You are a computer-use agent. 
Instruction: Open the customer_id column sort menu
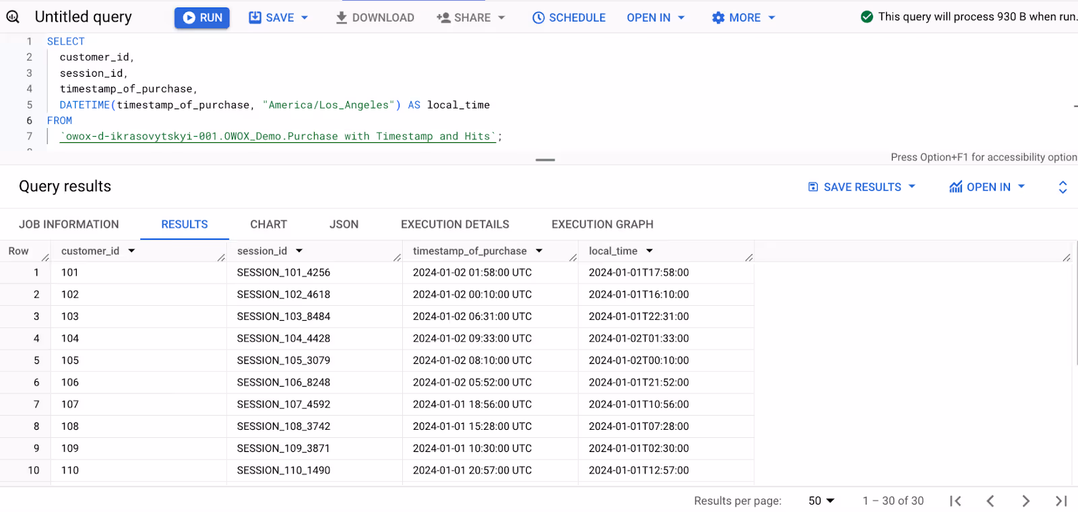(131, 251)
